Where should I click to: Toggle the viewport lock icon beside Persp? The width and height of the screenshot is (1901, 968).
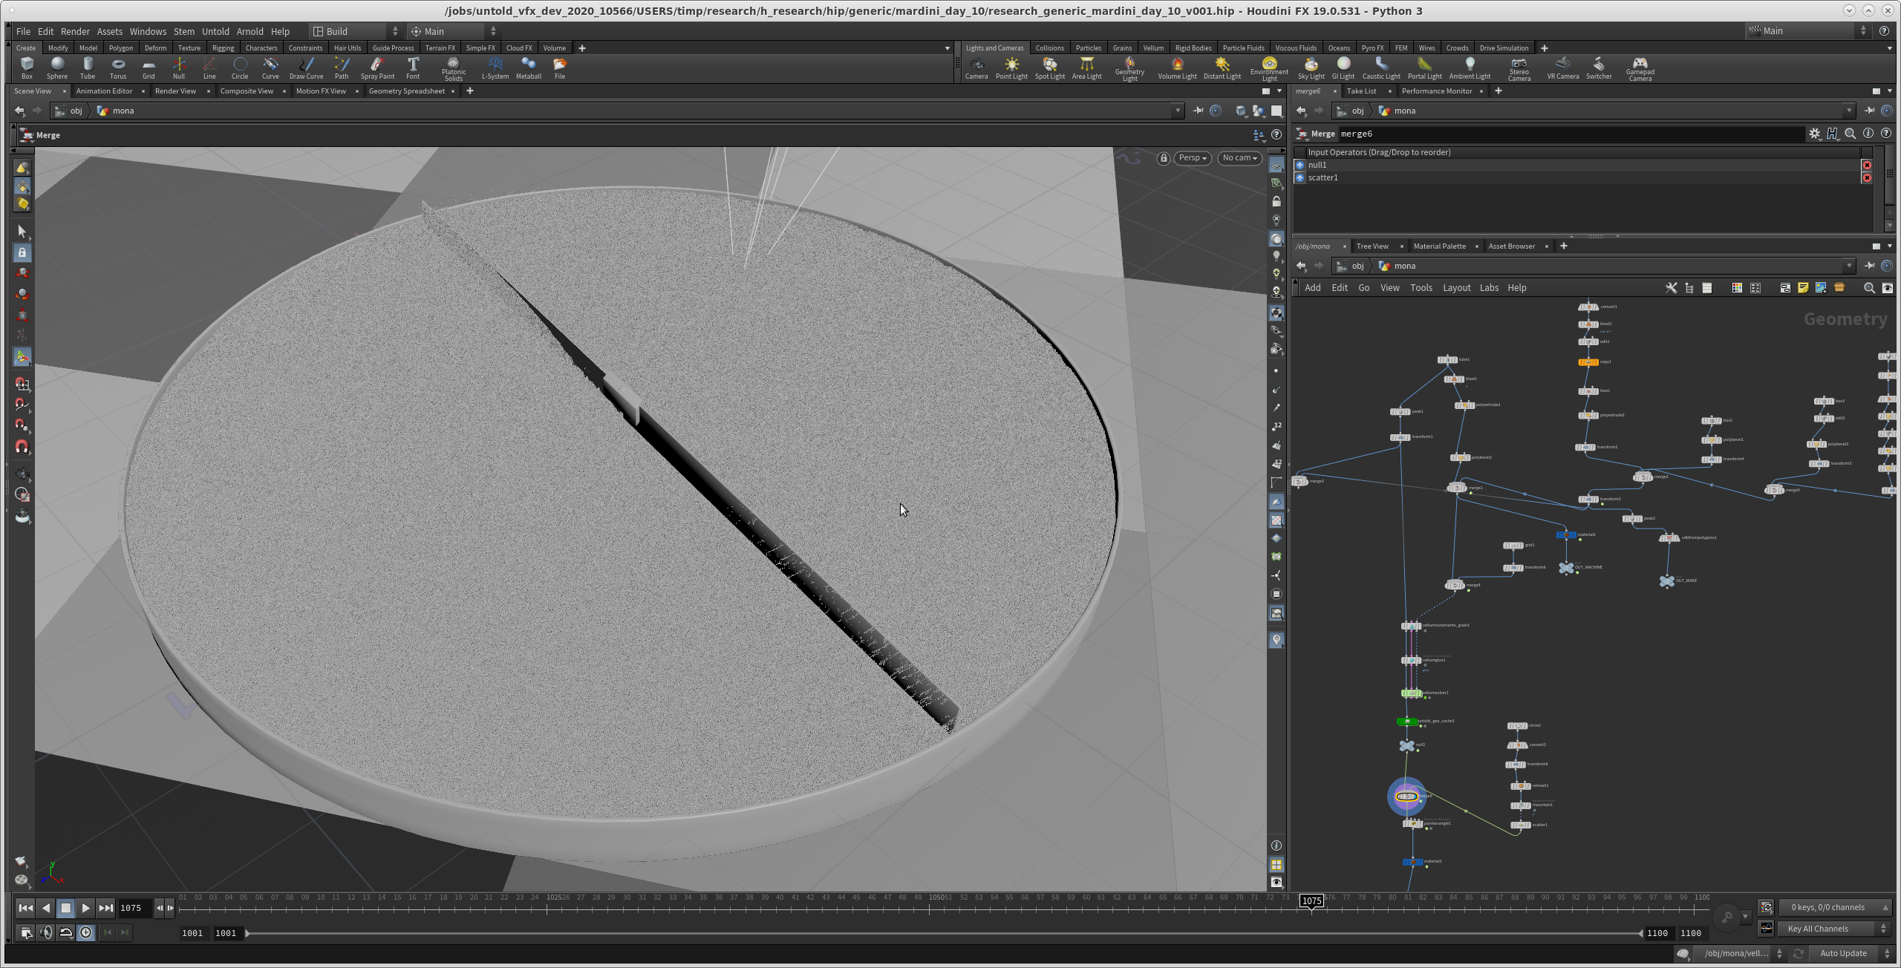[x=1164, y=158]
